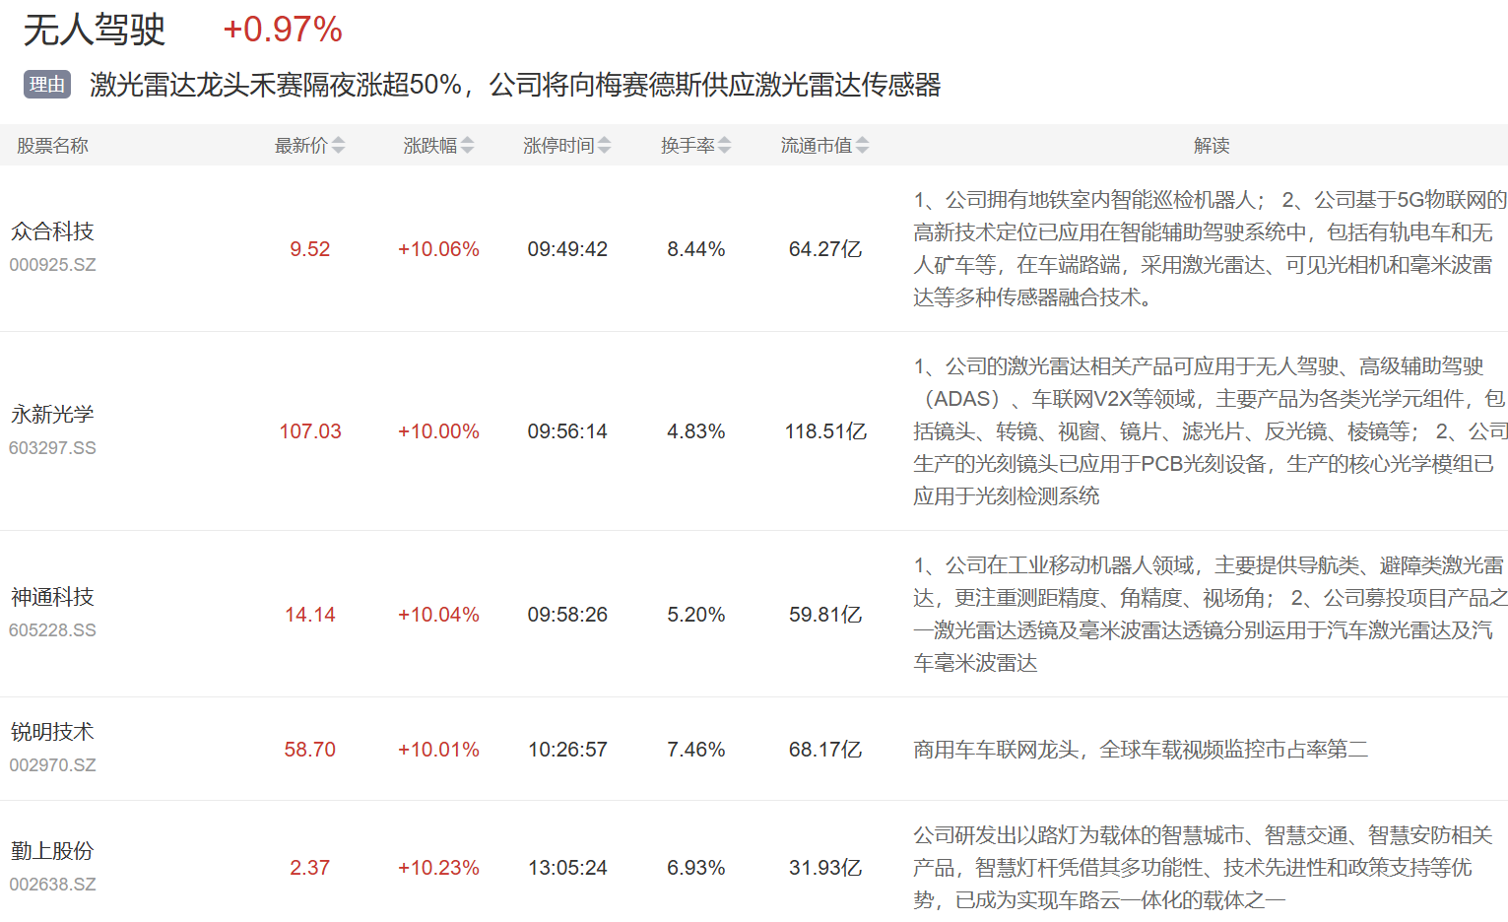The image size is (1508, 922).
Task: Click the 禾赛 lidar headline text
Action: tap(515, 85)
